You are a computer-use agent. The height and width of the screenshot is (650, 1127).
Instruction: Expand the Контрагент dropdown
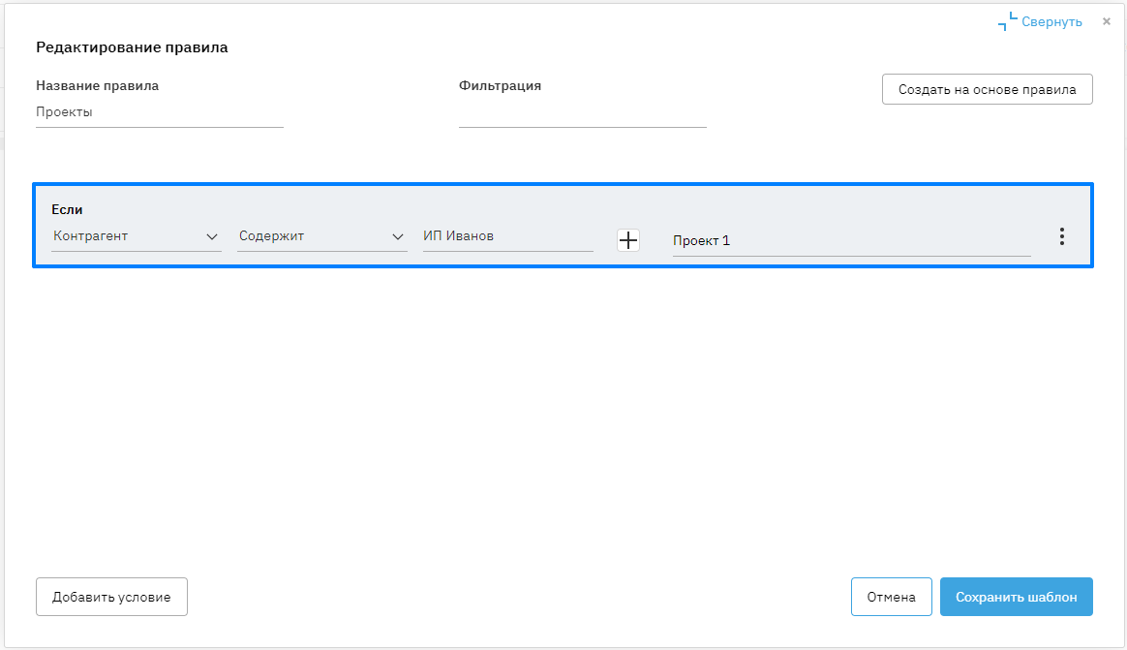click(136, 236)
